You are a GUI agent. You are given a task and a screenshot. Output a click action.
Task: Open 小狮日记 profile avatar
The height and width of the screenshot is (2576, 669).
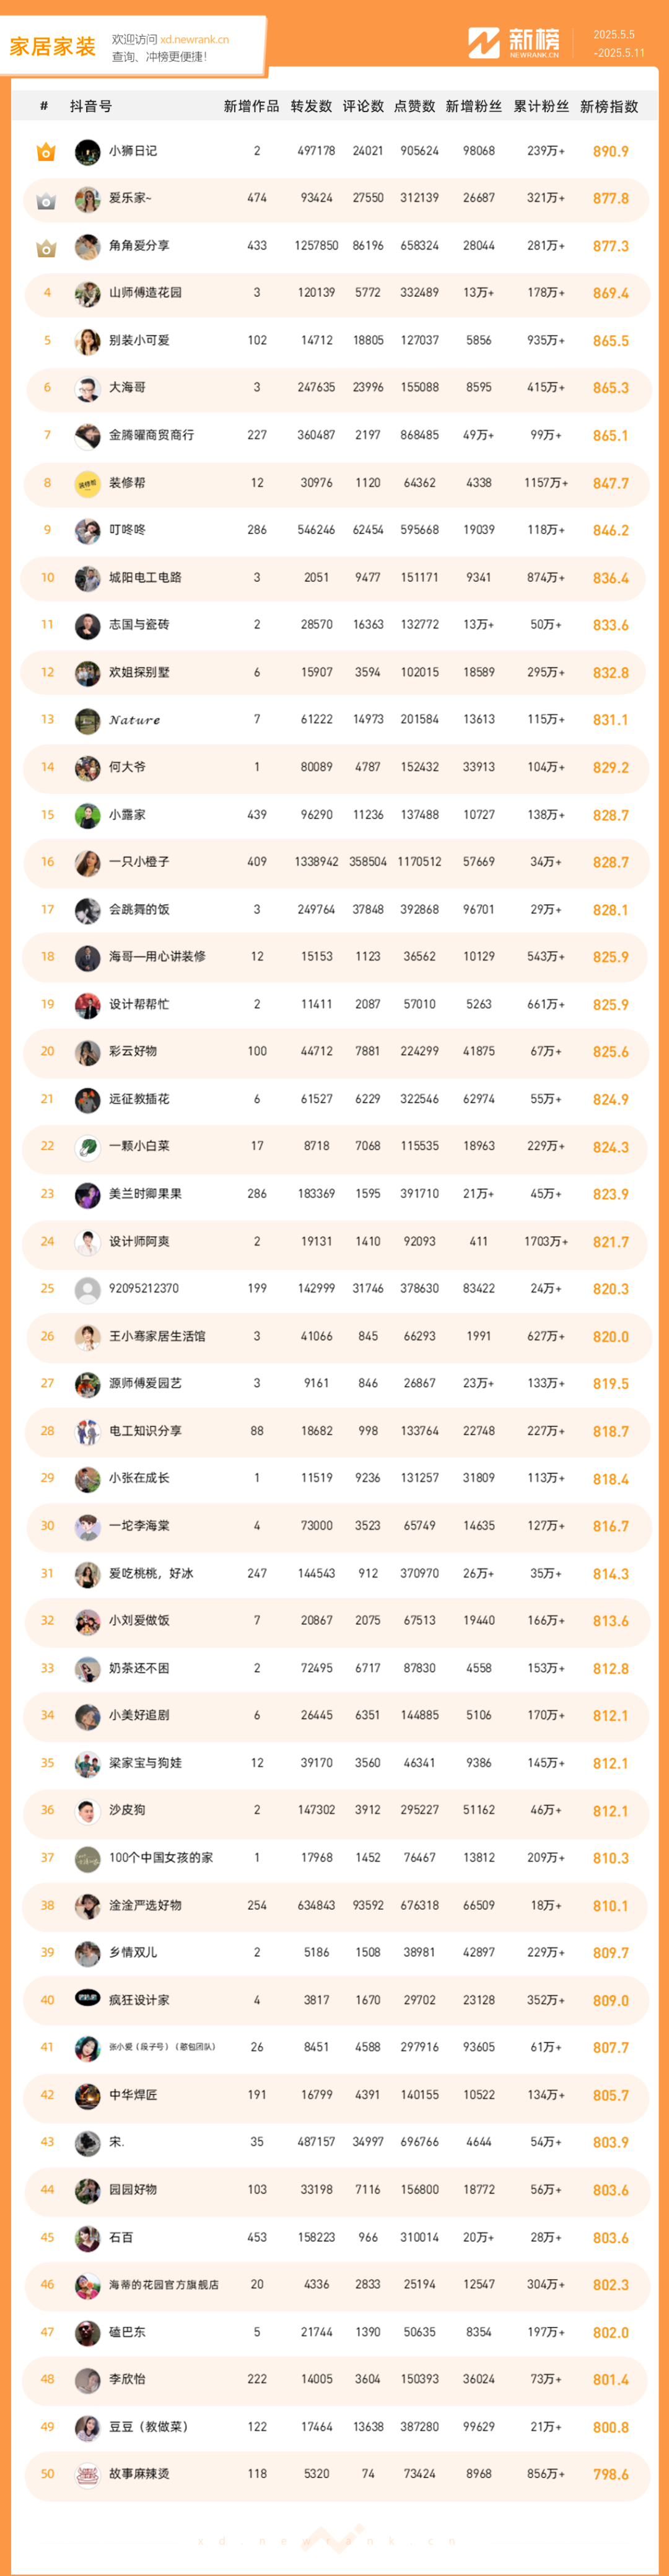[88, 152]
